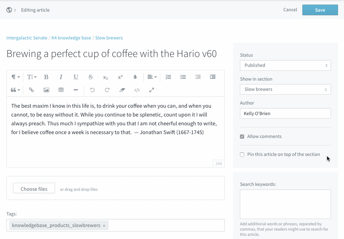
Task: Decrease the text indent
Action: point(198,77)
